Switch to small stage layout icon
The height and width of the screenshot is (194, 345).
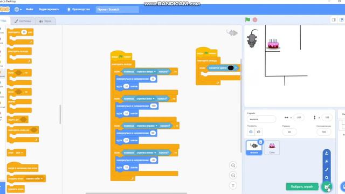point(334,20)
